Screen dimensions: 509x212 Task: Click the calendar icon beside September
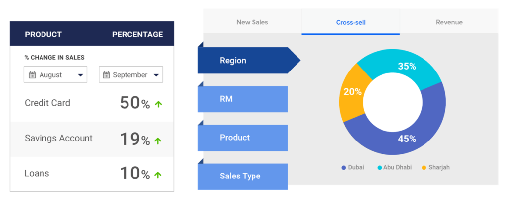[106, 75]
